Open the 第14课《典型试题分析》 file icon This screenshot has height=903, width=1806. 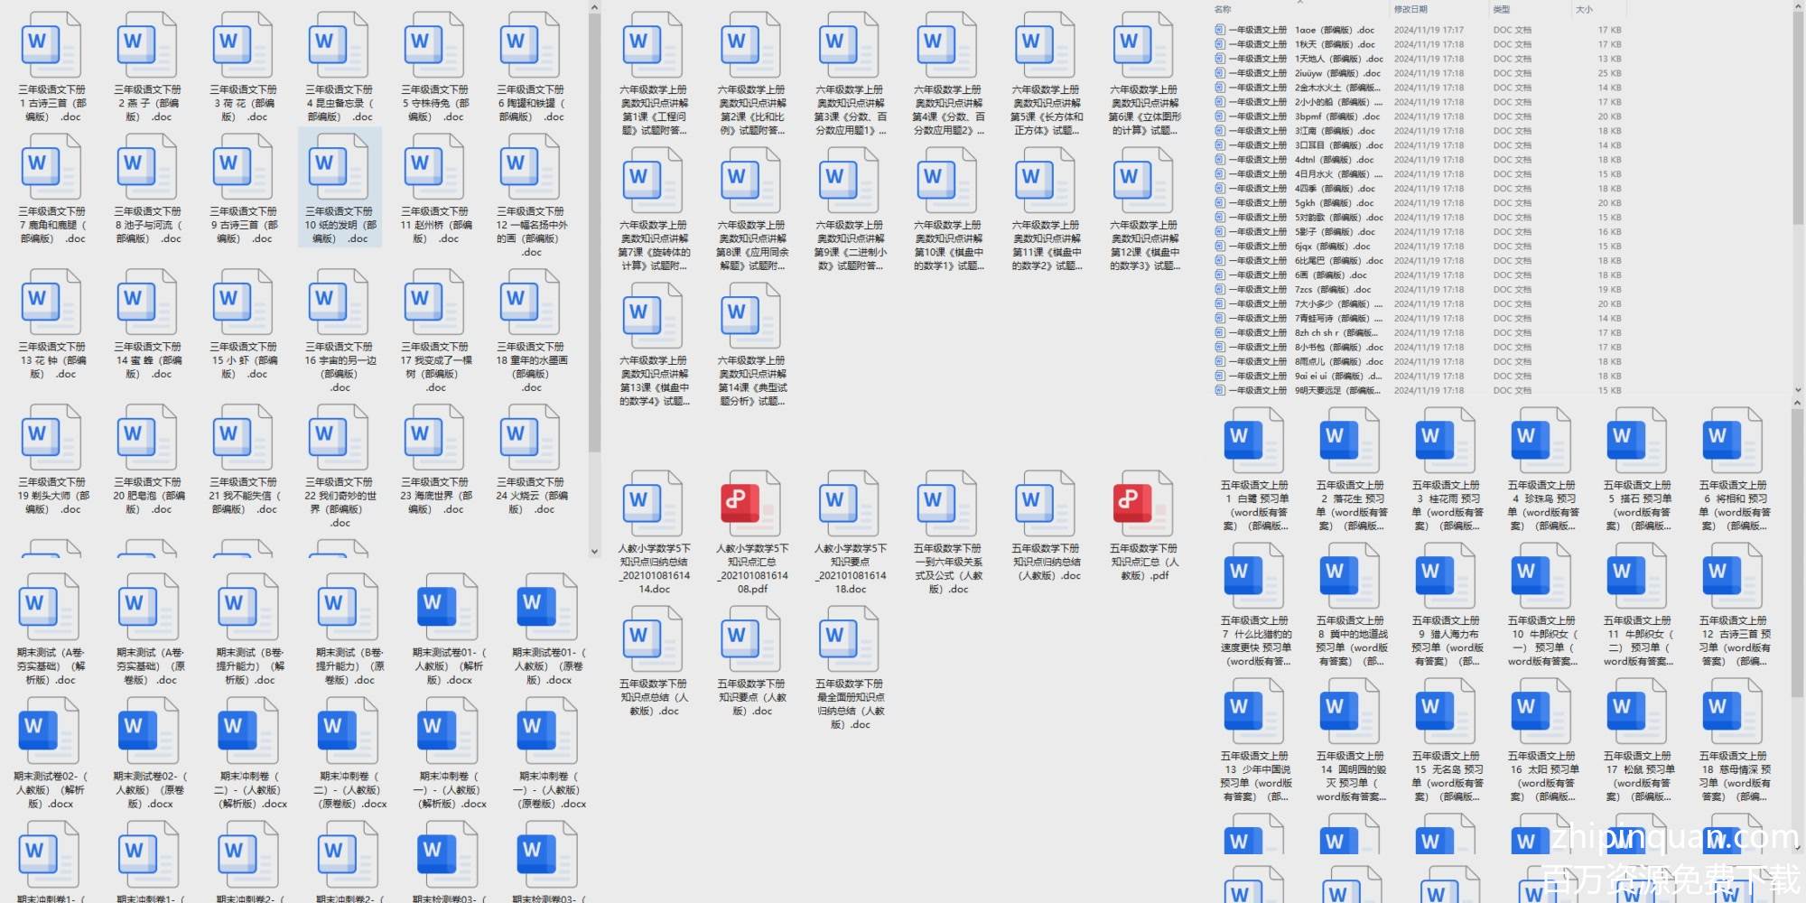pos(750,316)
